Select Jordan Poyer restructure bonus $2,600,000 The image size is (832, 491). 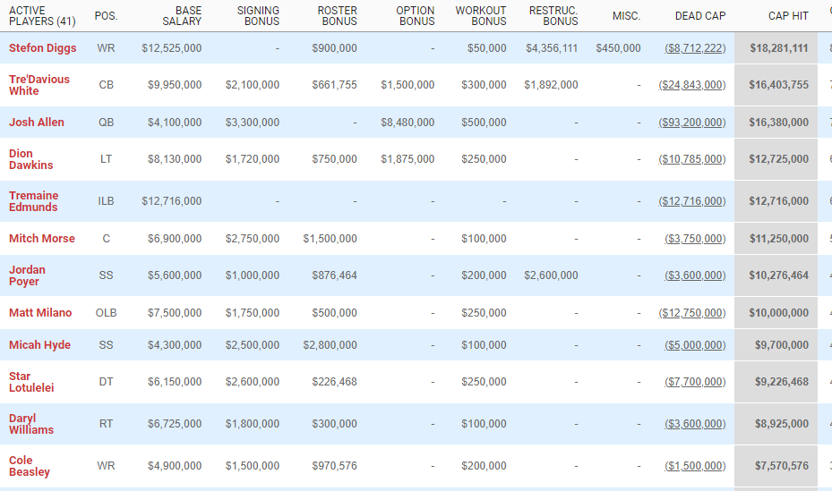[551, 275]
